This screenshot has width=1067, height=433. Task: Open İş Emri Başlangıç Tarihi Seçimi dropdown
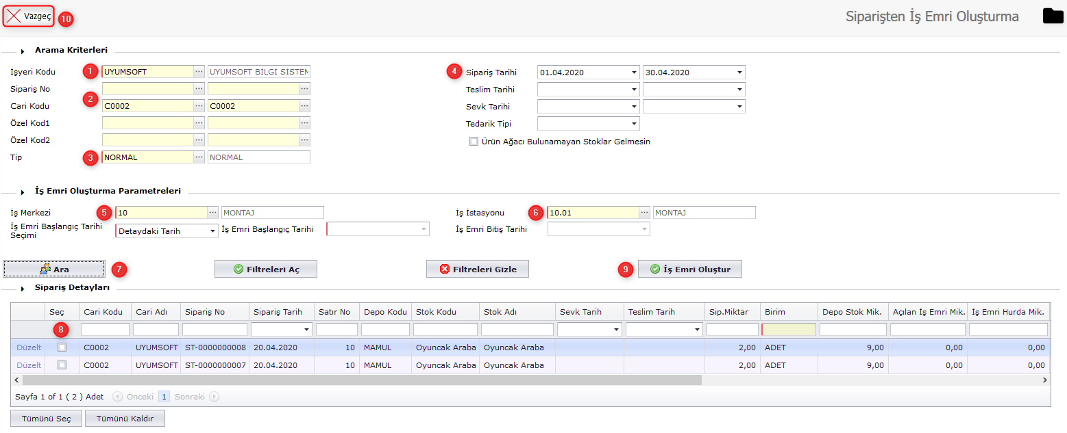click(212, 231)
